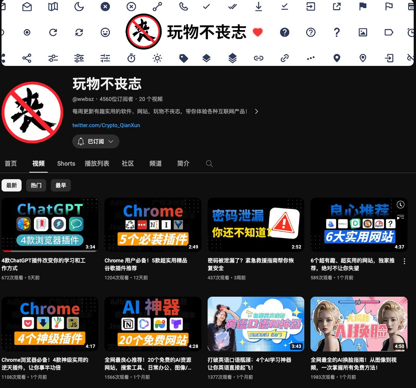Click the round channel avatar beside @wwbsz
Viewport: 416px width, 388px height.
32,113
